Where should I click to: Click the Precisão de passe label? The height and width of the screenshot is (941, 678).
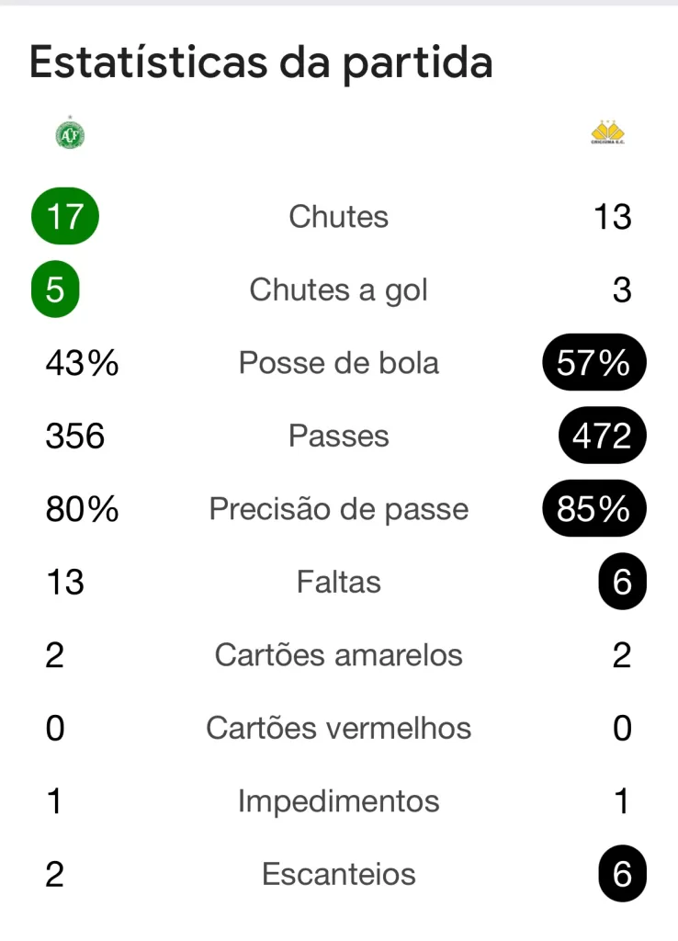click(x=338, y=509)
